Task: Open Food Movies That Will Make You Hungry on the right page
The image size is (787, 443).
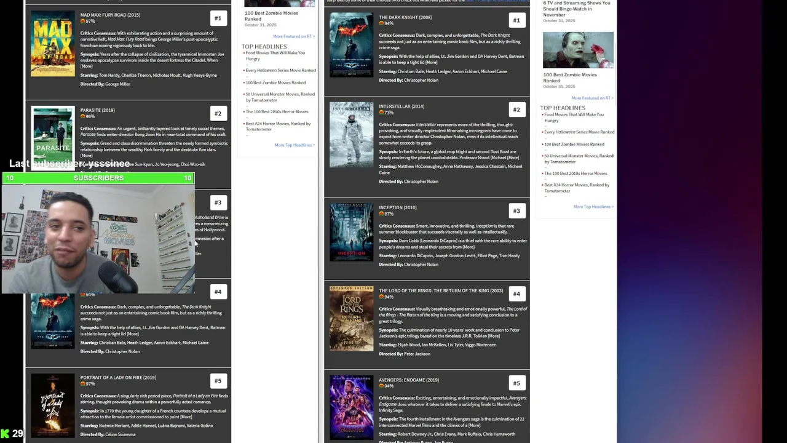Action: pos(574,118)
